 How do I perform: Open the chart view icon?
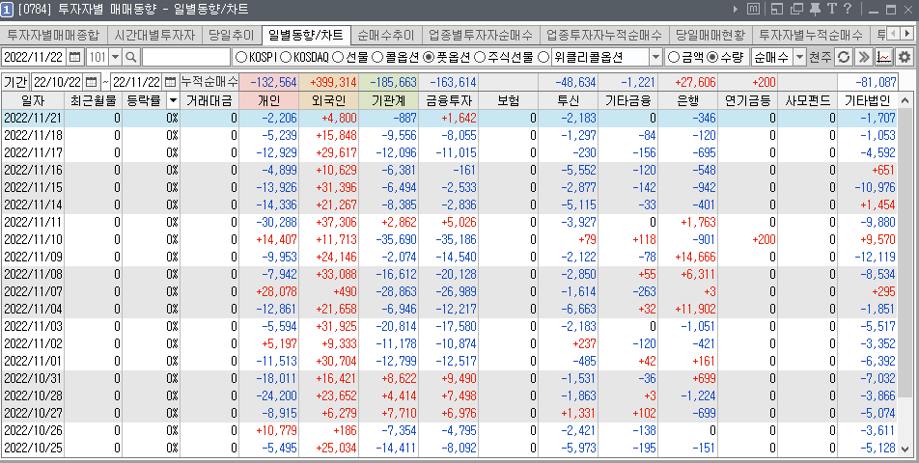[883, 57]
